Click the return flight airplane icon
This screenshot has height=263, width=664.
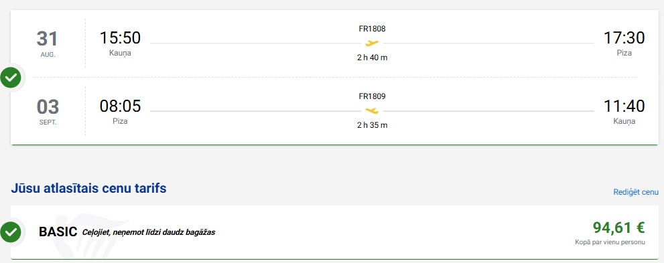coord(372,111)
